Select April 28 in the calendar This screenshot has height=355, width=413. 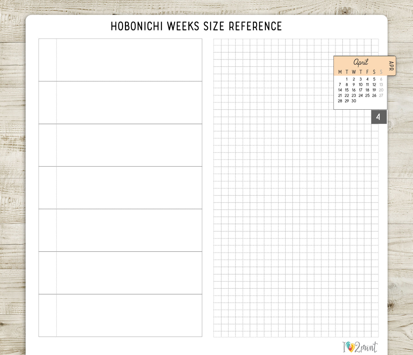[x=340, y=101]
